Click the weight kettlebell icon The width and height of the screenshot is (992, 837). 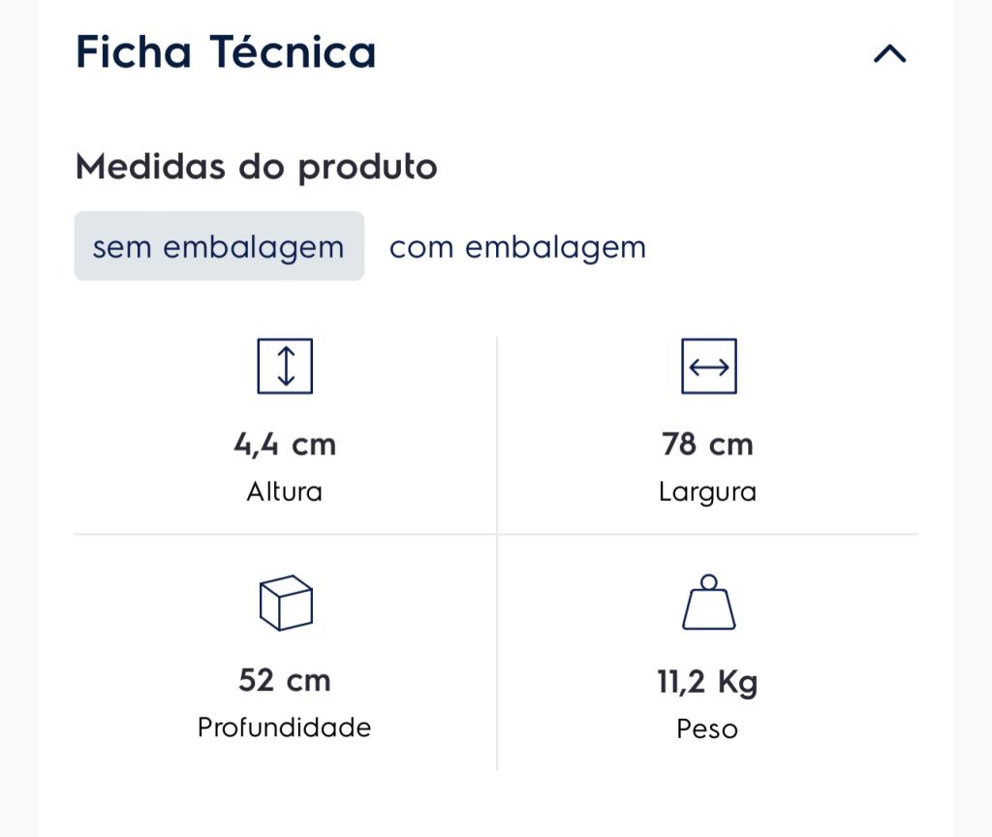point(708,602)
